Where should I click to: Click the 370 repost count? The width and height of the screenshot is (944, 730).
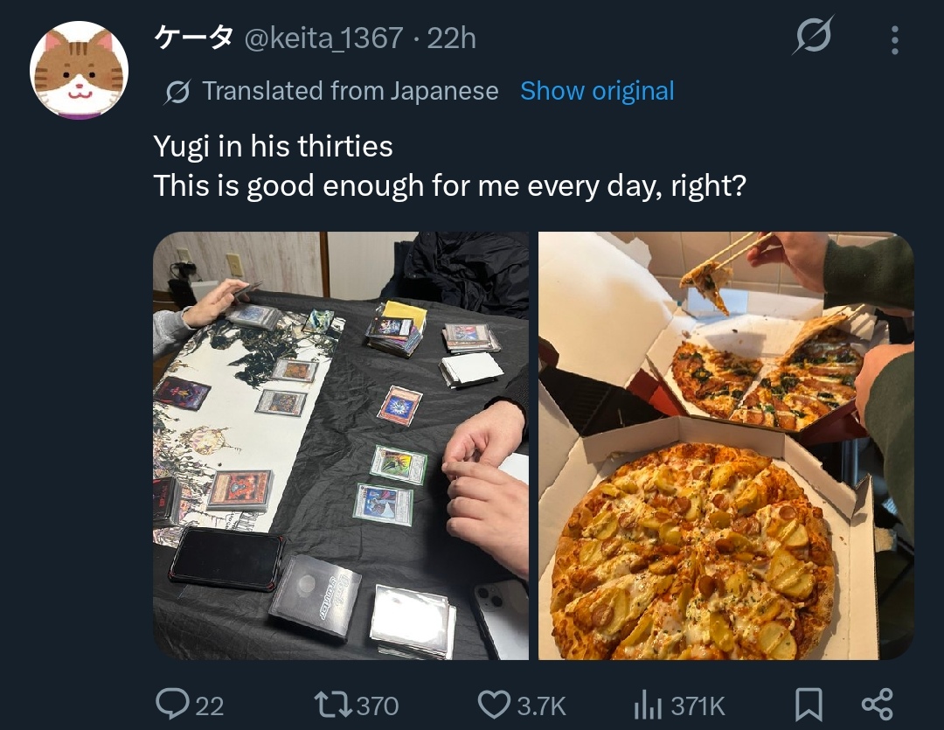tap(378, 706)
